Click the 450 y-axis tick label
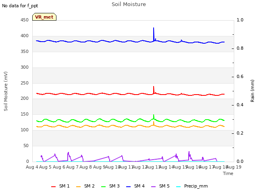258x194 pixels. [25, 20]
